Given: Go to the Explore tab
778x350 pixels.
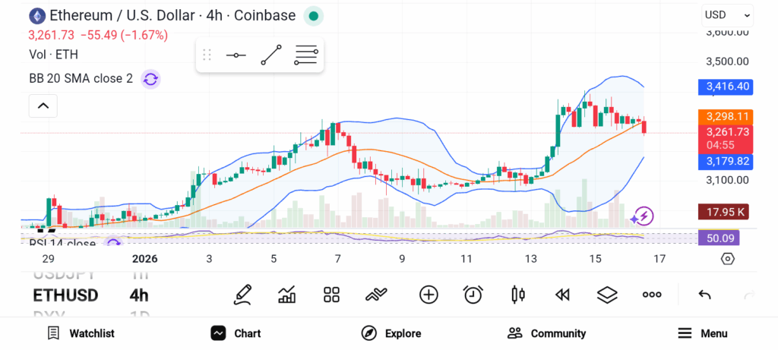Looking at the screenshot, I should coord(391,333).
